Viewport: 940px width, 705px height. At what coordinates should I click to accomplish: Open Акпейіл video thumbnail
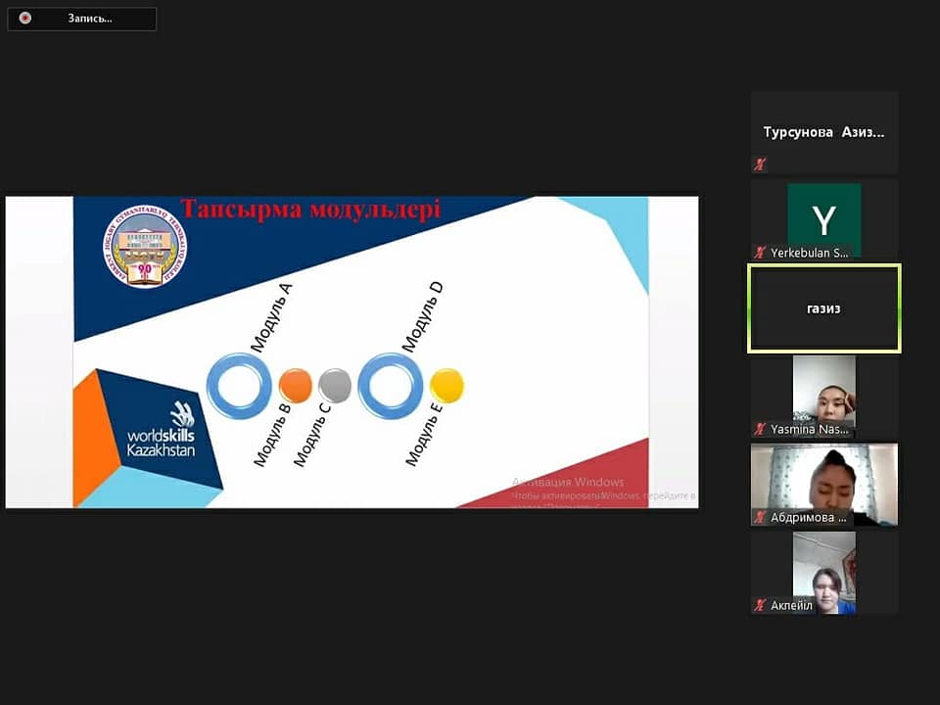coord(823,570)
